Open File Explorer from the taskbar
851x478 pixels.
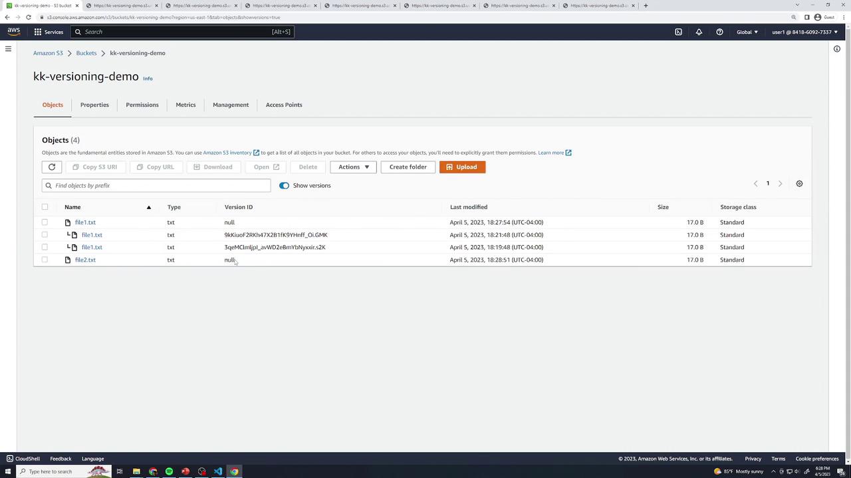coord(136,471)
